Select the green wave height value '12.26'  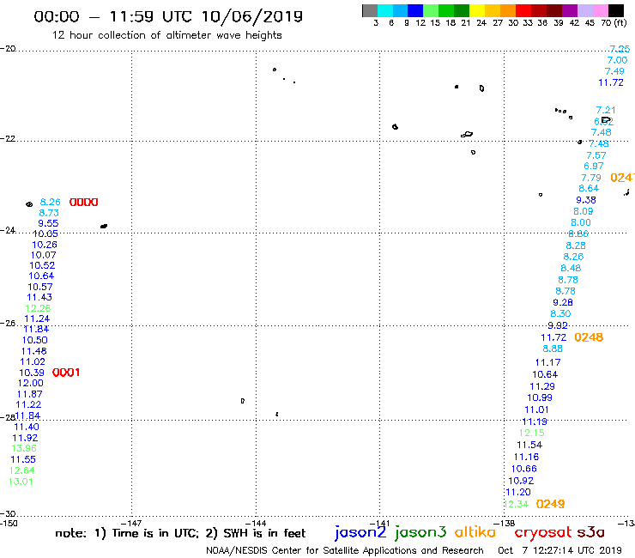tap(38, 308)
